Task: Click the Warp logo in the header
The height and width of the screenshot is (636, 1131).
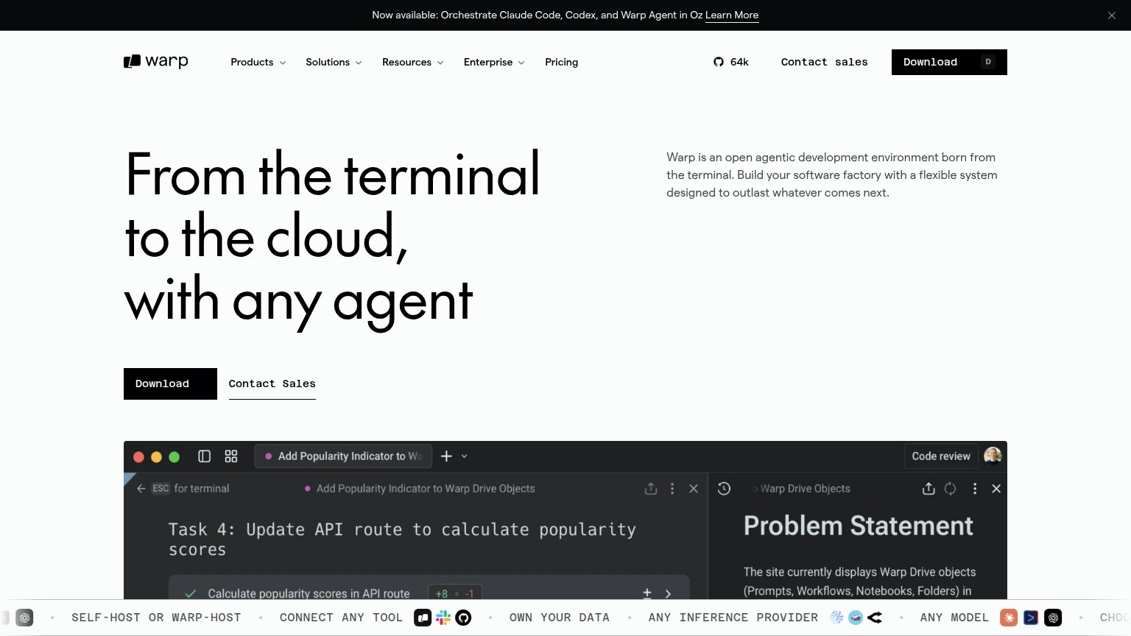Action: (156, 62)
